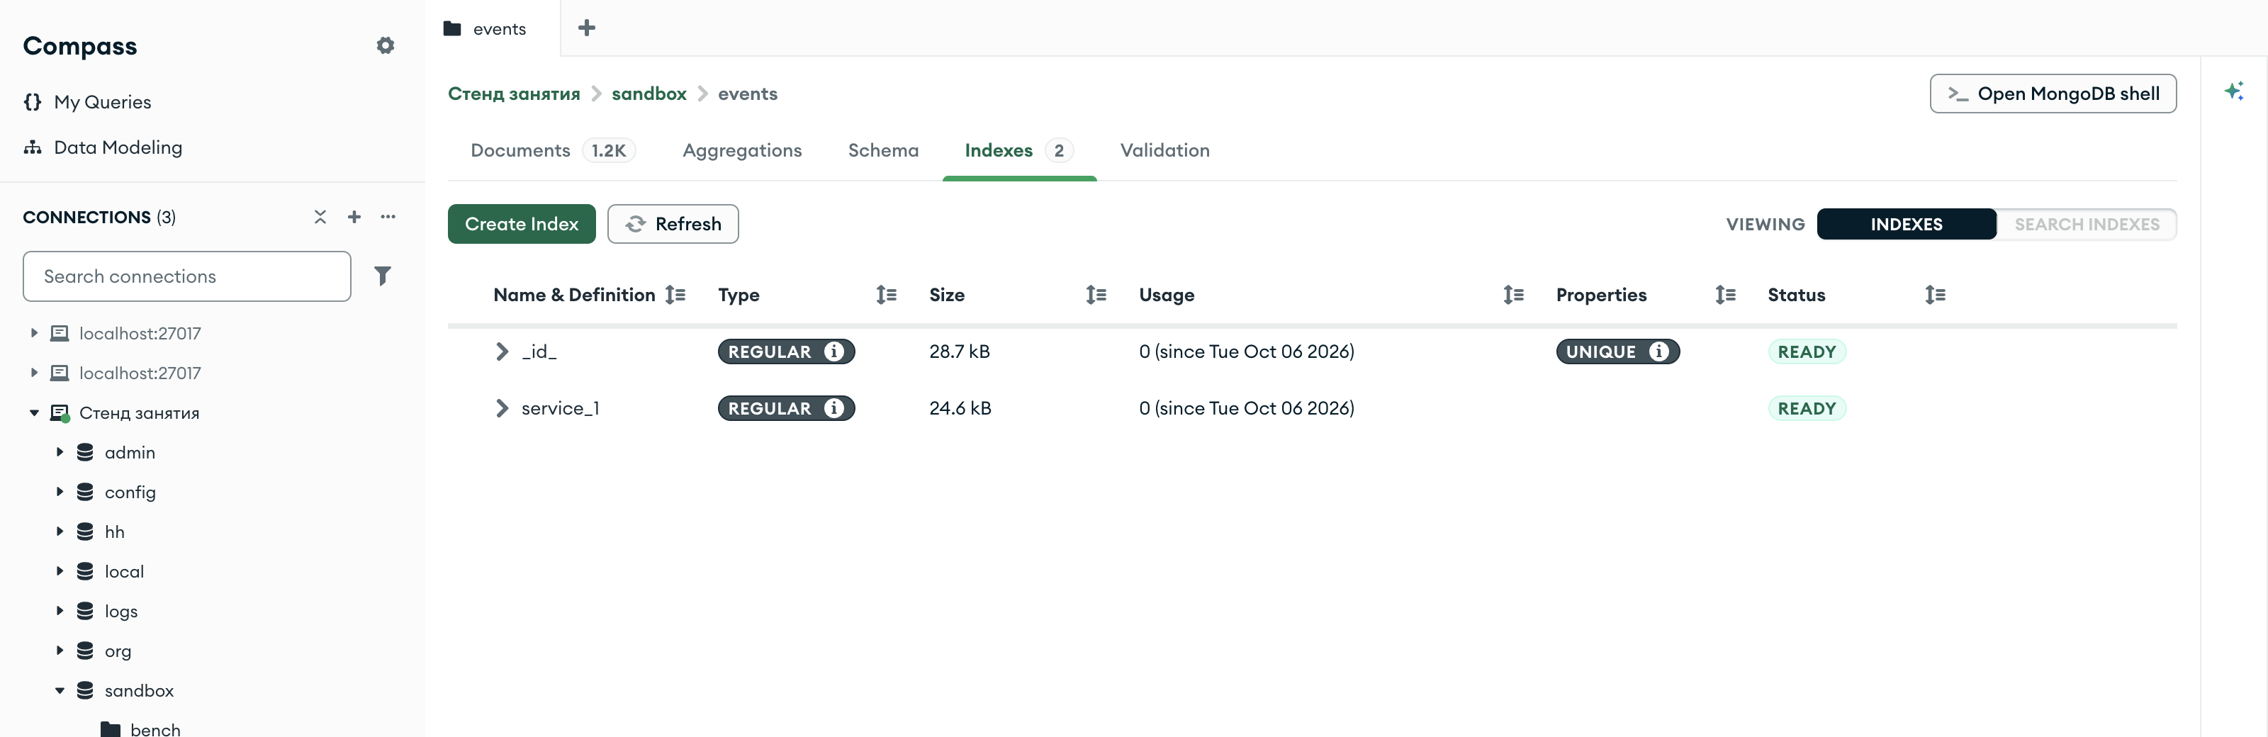Open Compass settings gear
Screen dimensions: 2268x737
click(385, 46)
